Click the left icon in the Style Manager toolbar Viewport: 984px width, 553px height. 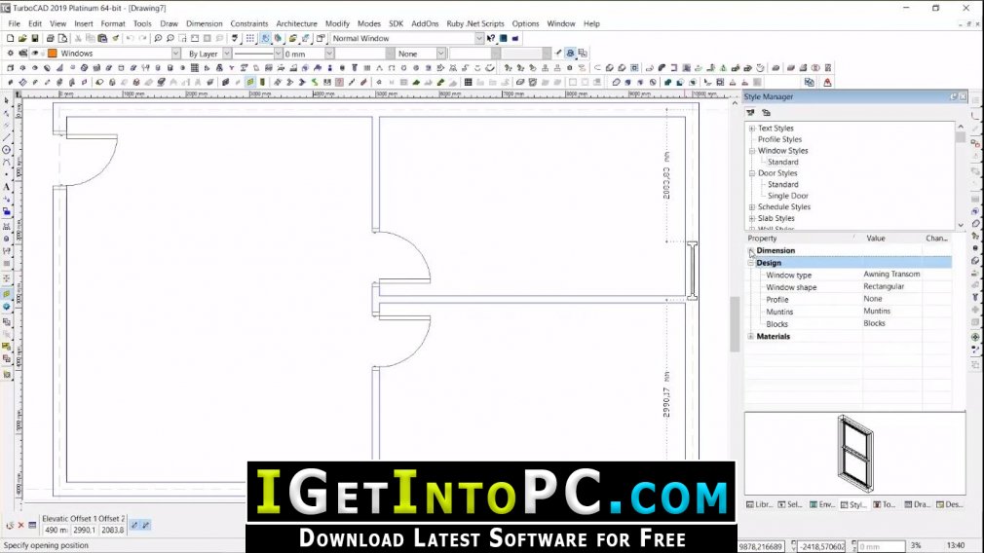click(x=750, y=112)
